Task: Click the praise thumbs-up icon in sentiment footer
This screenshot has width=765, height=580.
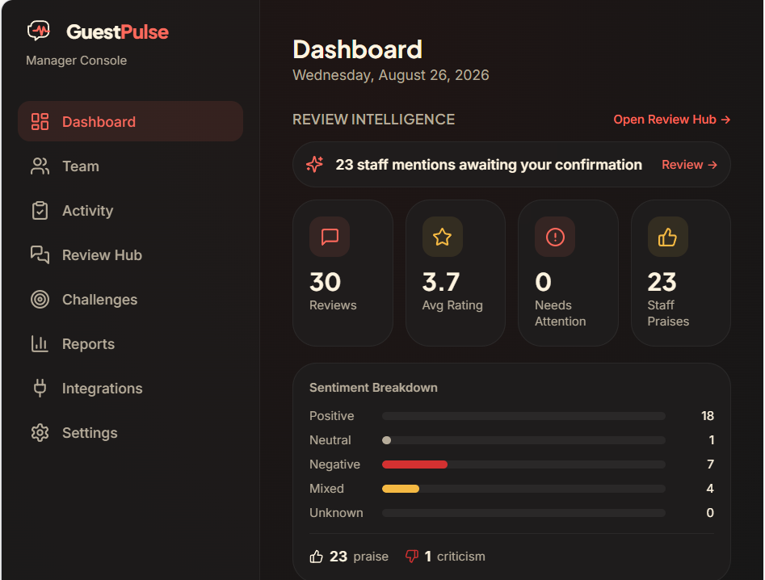Action: [316, 557]
